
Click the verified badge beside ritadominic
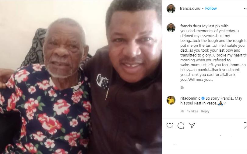[203, 98]
